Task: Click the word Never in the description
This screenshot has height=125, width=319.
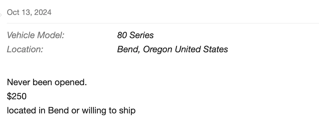Action: pos(18,82)
